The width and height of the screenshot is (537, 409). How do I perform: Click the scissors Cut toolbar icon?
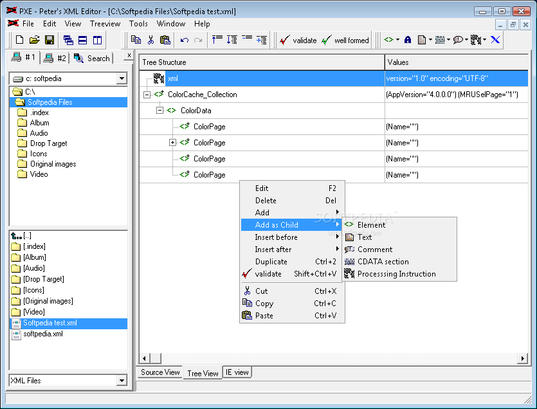click(x=150, y=40)
